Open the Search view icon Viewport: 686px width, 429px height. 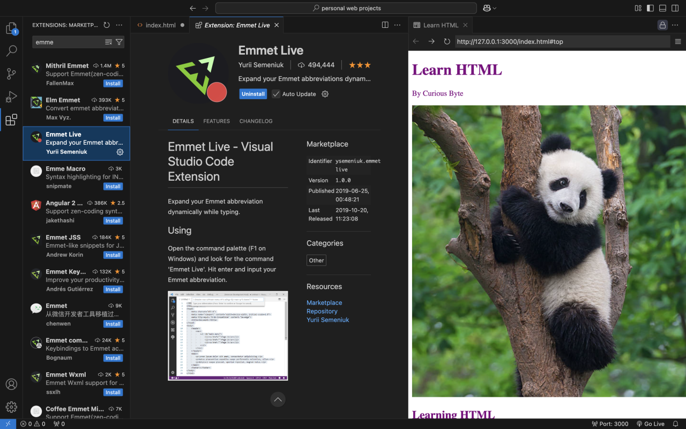tap(11, 51)
